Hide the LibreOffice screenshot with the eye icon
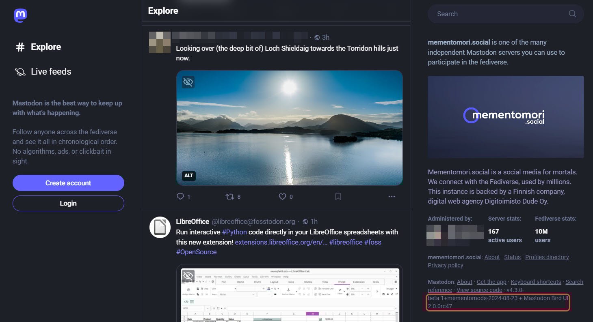 (188, 275)
